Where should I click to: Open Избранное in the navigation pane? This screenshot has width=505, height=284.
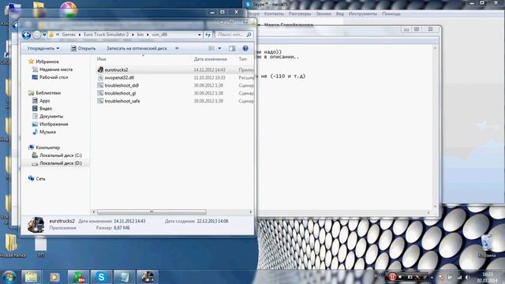[x=47, y=62]
